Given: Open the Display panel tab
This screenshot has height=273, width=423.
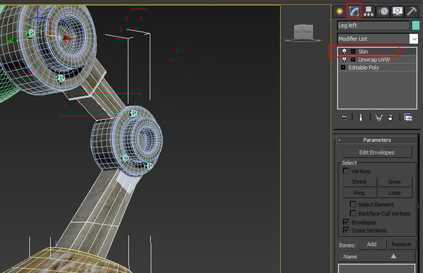Looking at the screenshot, I should (x=397, y=11).
